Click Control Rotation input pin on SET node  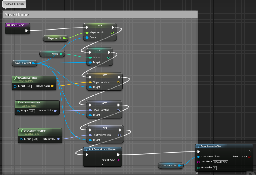click(90, 135)
